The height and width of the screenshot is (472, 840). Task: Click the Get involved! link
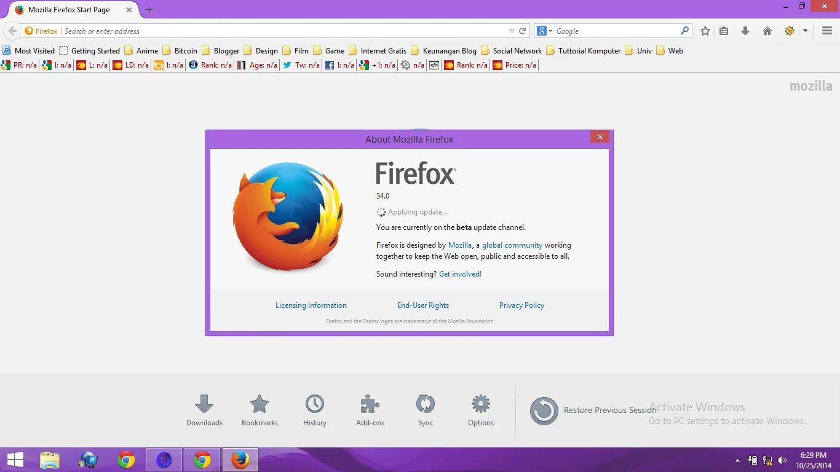click(x=460, y=274)
